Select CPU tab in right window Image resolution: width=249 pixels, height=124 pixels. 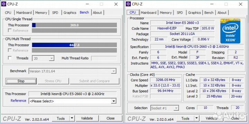pyautogui.click(x=132, y=12)
